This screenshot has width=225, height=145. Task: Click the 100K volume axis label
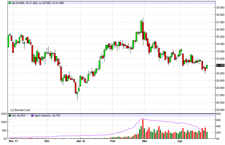[4, 122]
